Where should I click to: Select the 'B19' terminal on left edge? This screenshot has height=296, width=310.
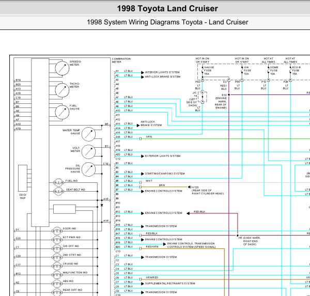coord(18,80)
